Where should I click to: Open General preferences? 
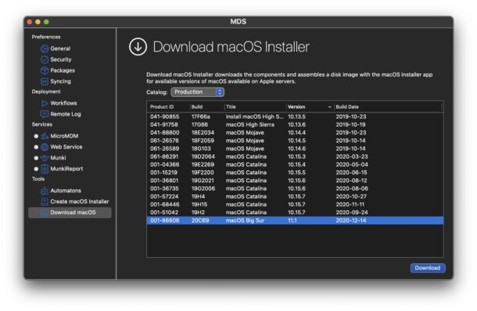coord(60,48)
